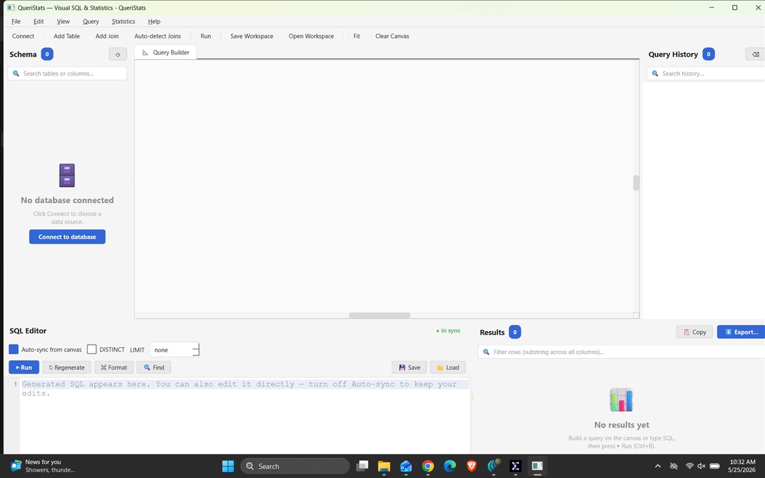Enable the DISTINCT checkbox
765x478 pixels.
[92, 349]
